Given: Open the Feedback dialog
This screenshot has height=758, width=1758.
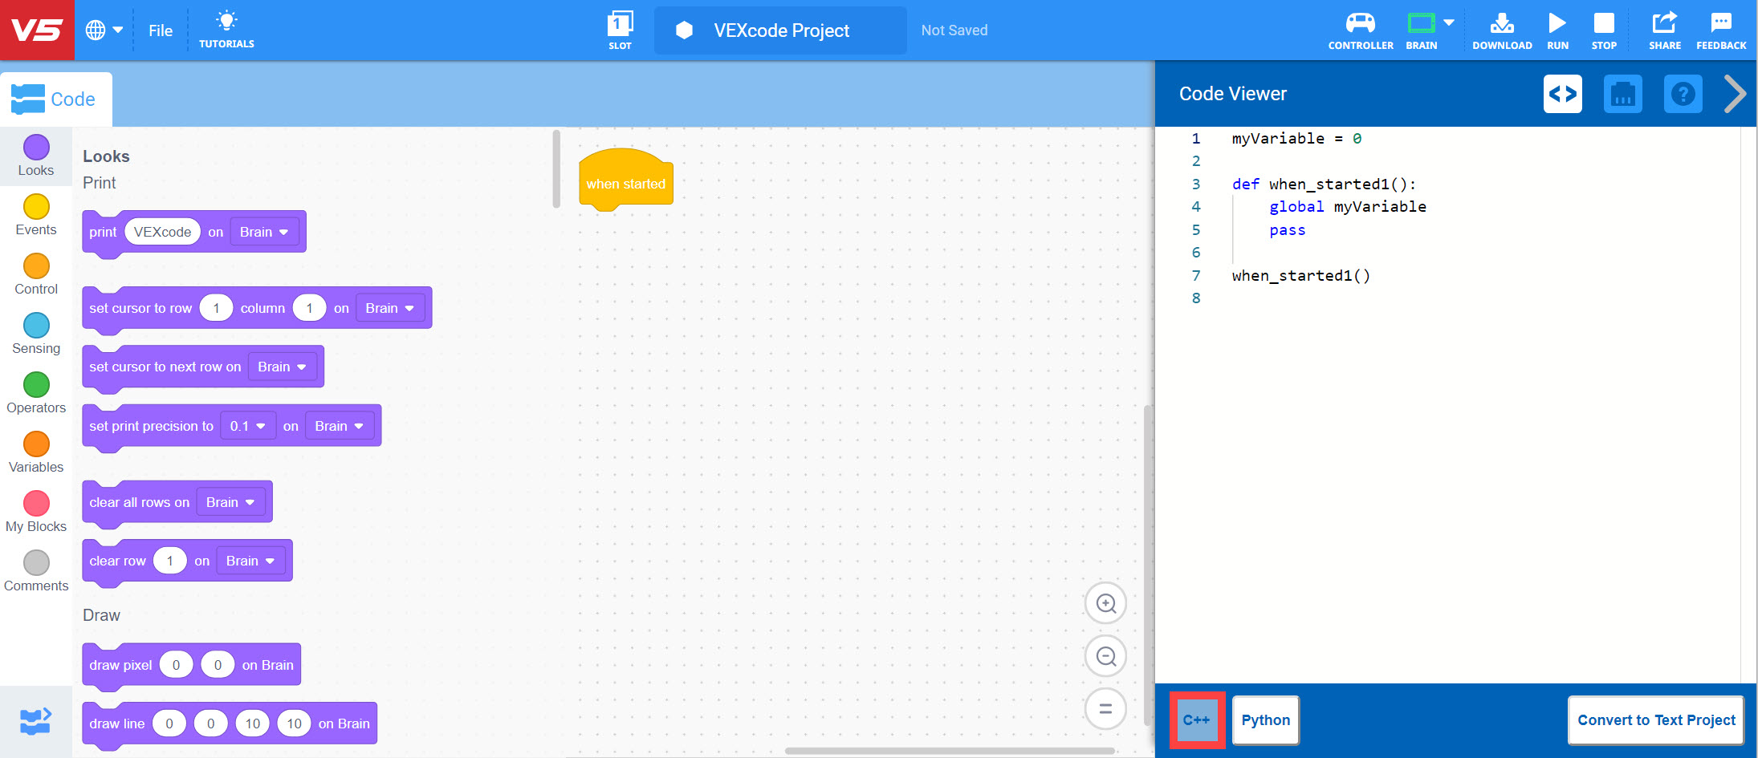Looking at the screenshot, I should [x=1720, y=30].
